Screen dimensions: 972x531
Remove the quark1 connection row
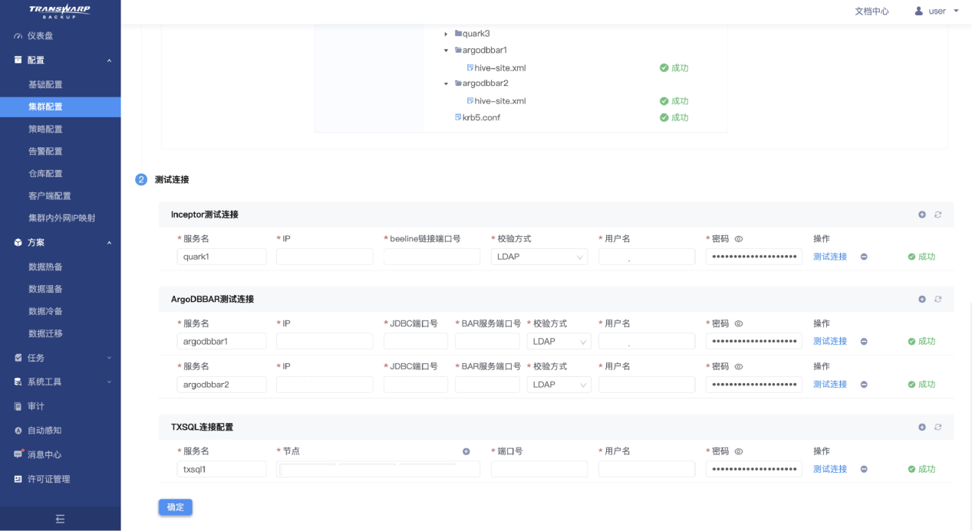864,257
